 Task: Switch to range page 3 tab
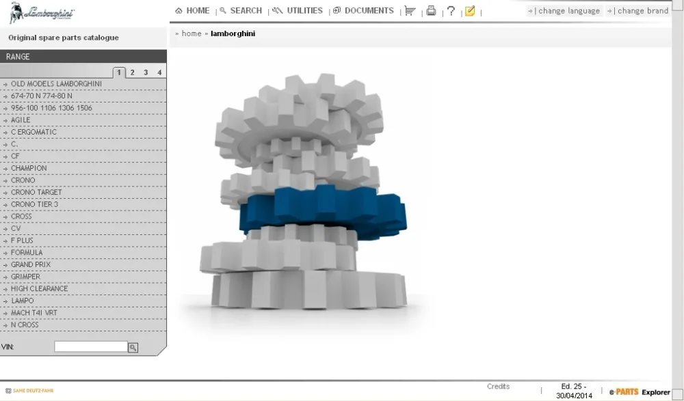pyautogui.click(x=146, y=72)
